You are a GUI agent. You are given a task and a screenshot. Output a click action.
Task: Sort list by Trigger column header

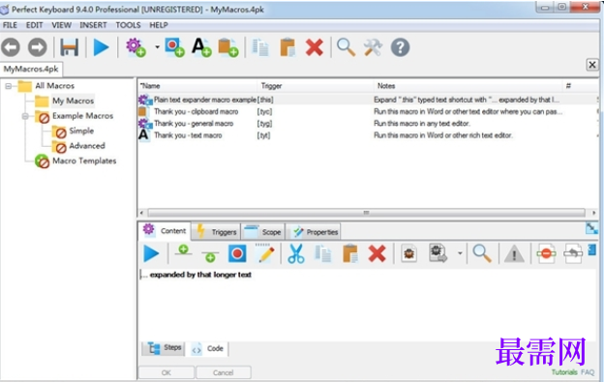(315, 86)
